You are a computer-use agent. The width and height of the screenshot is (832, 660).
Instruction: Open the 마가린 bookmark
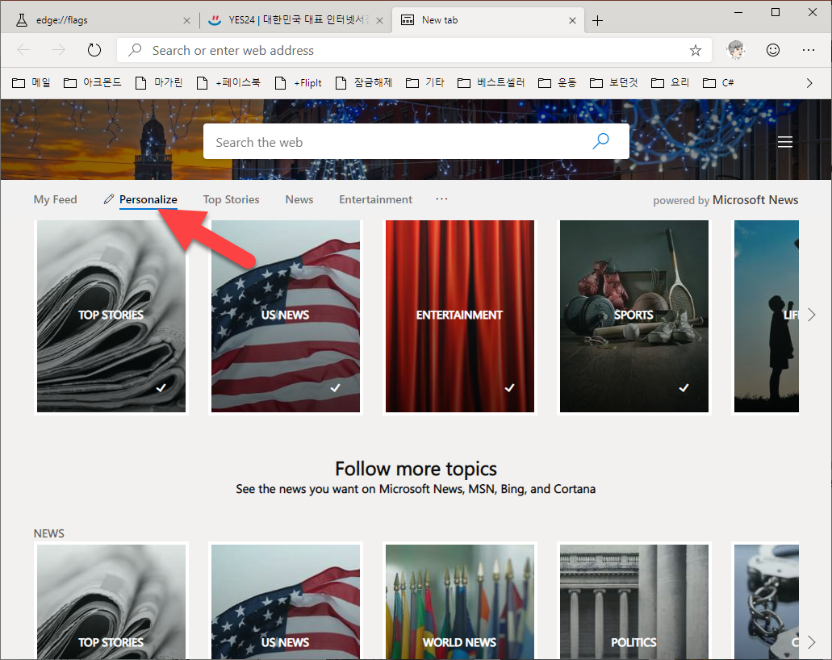[x=159, y=83]
